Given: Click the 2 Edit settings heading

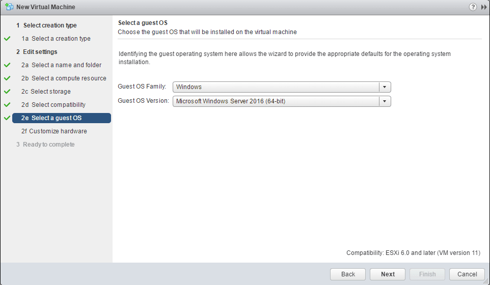Looking at the screenshot, I should (x=37, y=52).
